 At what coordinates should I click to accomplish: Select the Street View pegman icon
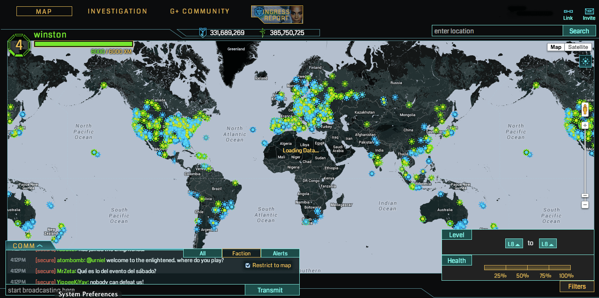[585, 110]
